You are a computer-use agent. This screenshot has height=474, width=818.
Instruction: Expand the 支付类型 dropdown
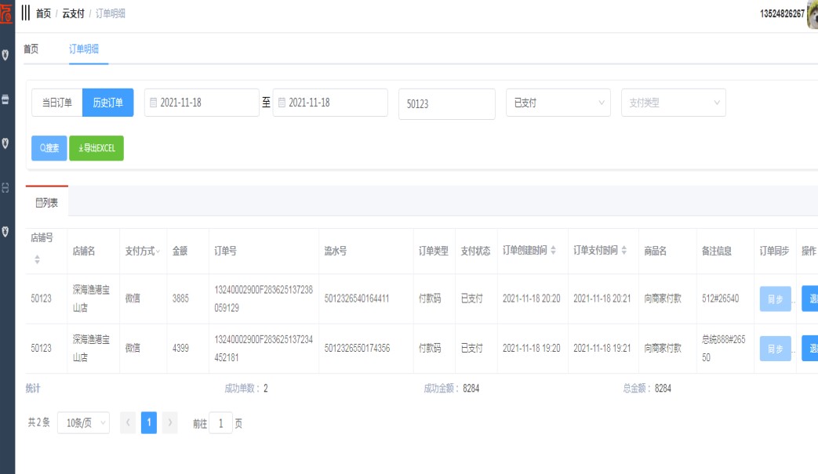point(674,103)
